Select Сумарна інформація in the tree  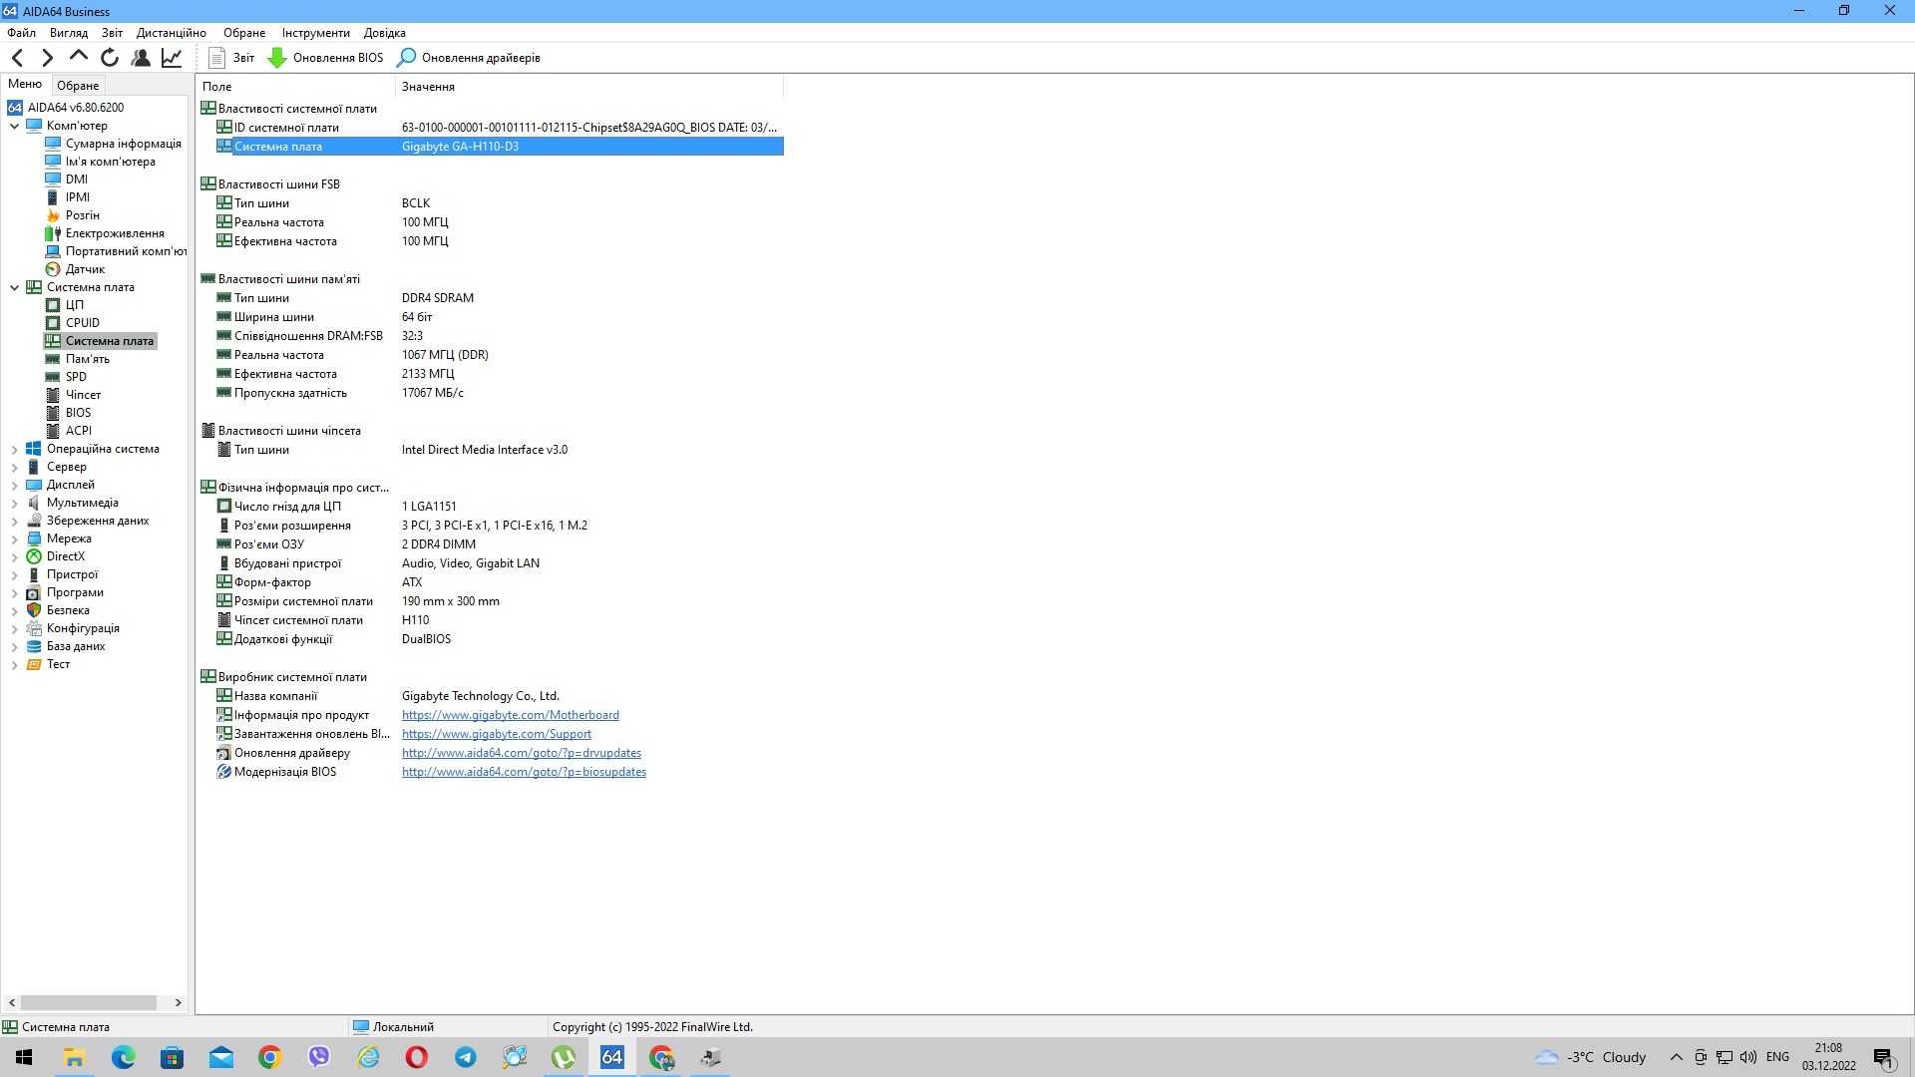tap(123, 144)
